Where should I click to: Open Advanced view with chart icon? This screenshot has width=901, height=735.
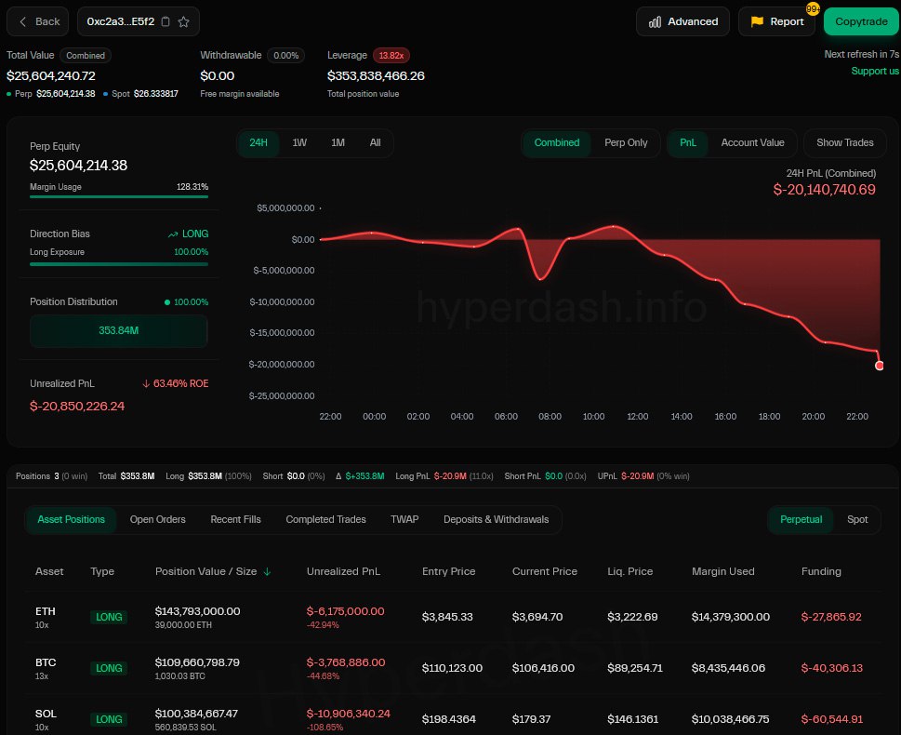coord(683,21)
